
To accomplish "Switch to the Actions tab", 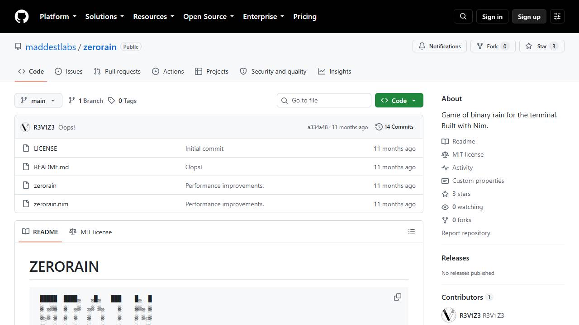I will (x=168, y=71).
